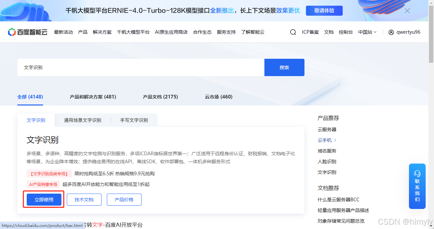Open 对象存储常见问题总览 document link

coord(341,221)
